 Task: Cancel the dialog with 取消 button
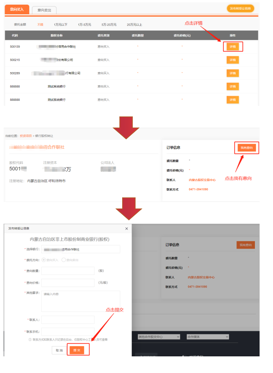pos(59,350)
